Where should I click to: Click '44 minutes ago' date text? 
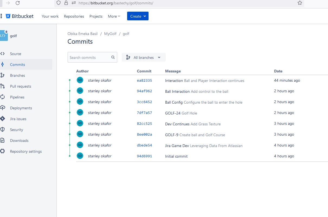pyautogui.click(x=287, y=80)
